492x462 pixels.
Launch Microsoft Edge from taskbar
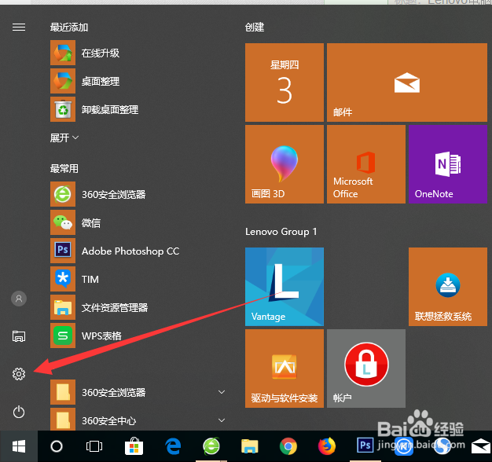(173, 446)
